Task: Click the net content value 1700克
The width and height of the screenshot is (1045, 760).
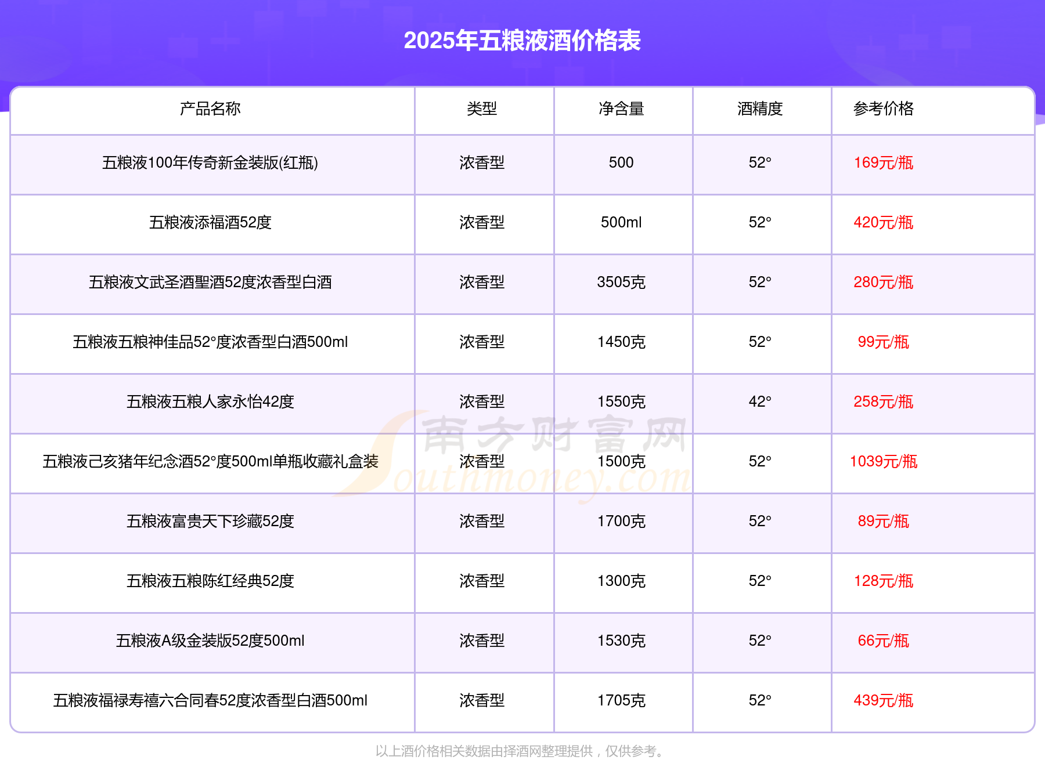Action: [x=621, y=521]
